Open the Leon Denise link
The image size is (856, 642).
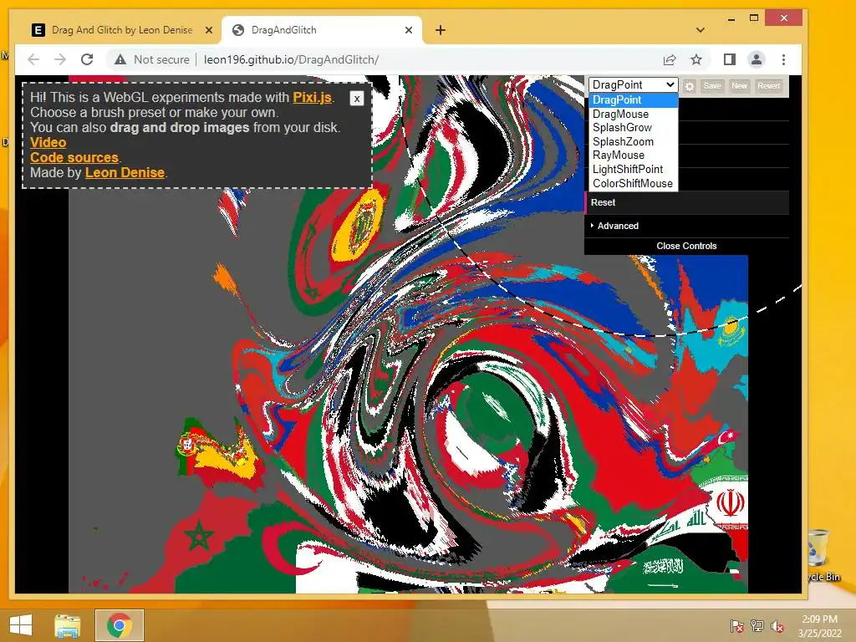(x=125, y=172)
